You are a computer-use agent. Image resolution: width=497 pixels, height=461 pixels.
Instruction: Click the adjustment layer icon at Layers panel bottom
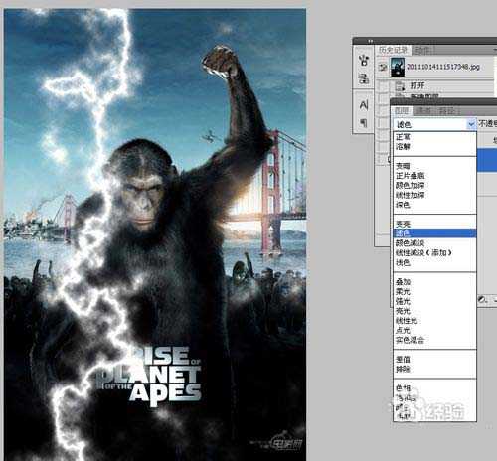(x=482, y=300)
